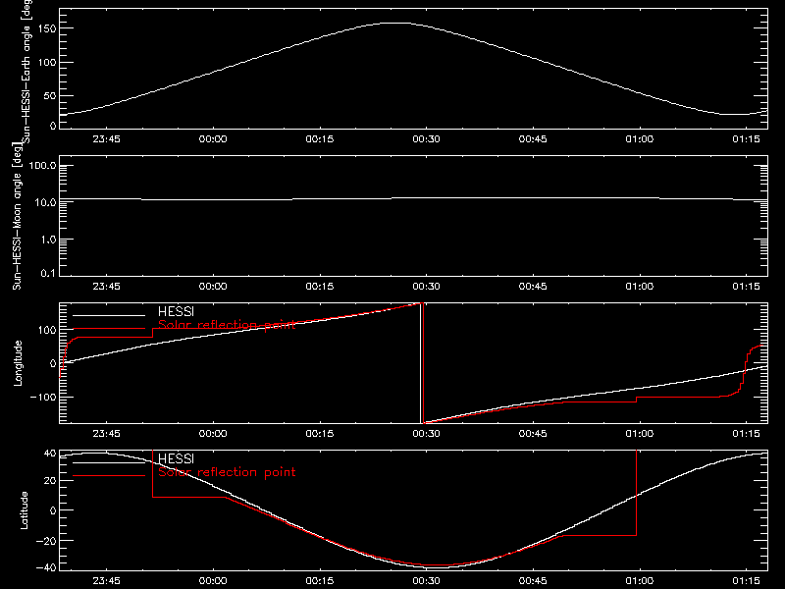Select the -100 tick on Longitude axis
The width and height of the screenshot is (785, 589).
click(x=43, y=397)
